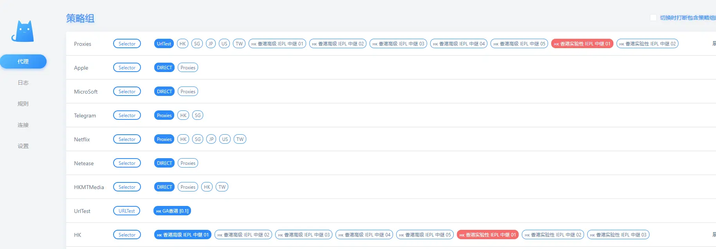Screen dimensions: 716x249
Task: Select DIRECT in the MicroSoft group
Action: (x=164, y=92)
